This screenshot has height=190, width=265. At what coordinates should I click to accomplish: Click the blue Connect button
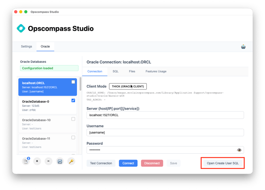128,163
